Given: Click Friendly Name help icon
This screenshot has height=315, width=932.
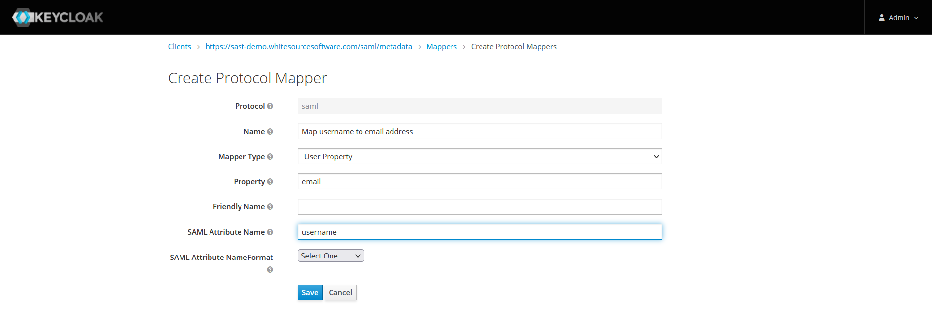Looking at the screenshot, I should 270,207.
